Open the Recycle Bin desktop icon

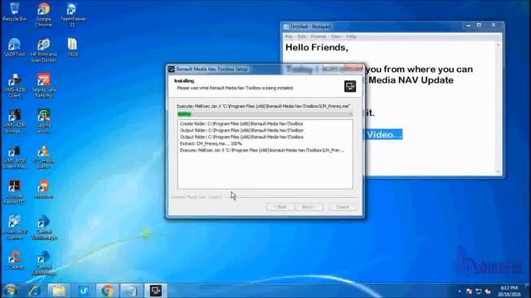pos(14,12)
